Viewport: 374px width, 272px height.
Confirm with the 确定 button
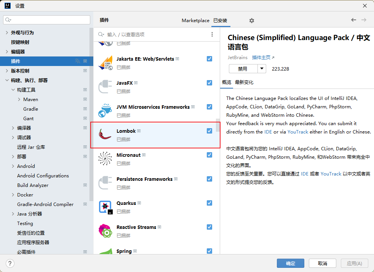point(291,263)
